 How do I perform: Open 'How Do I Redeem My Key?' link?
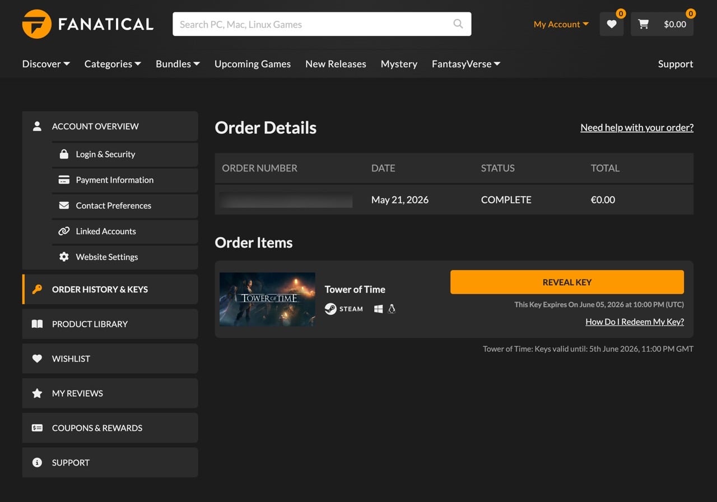pyautogui.click(x=635, y=322)
